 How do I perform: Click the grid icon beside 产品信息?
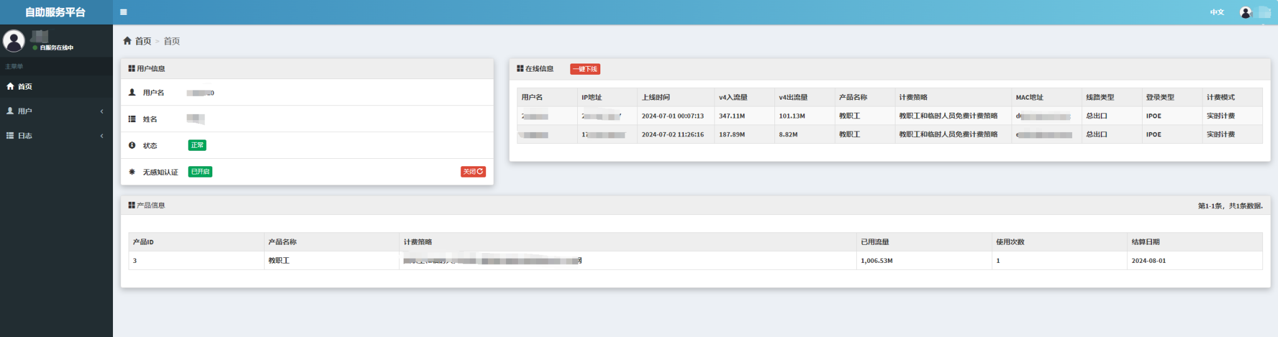[132, 205]
